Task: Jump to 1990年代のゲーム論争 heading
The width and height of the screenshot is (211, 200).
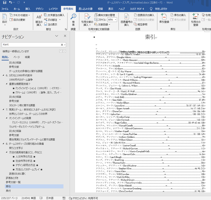Action: 21,80
